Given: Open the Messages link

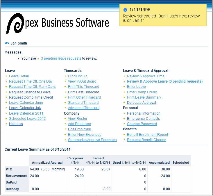Looking at the screenshot, I should pyautogui.click(x=13, y=52).
